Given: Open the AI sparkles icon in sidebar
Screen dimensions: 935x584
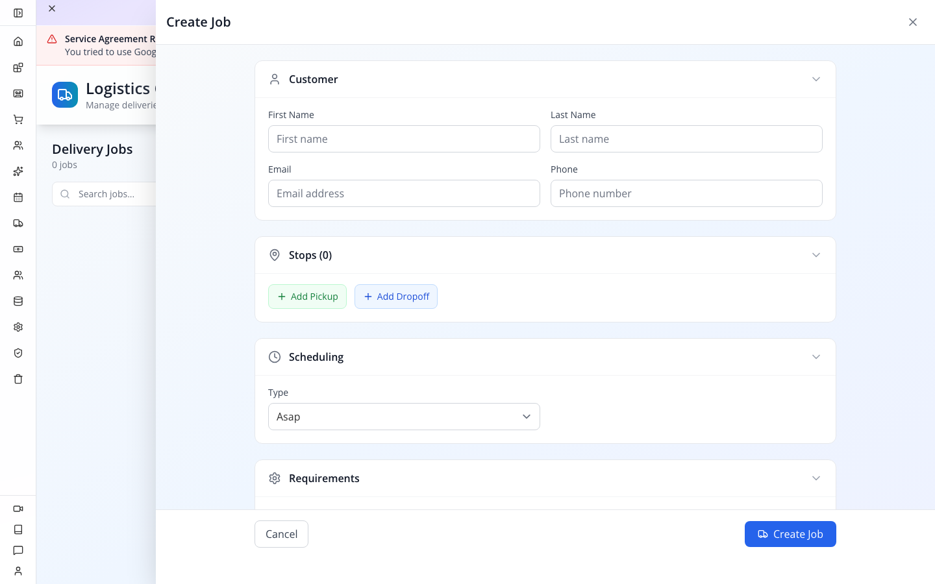Looking at the screenshot, I should 18,171.
